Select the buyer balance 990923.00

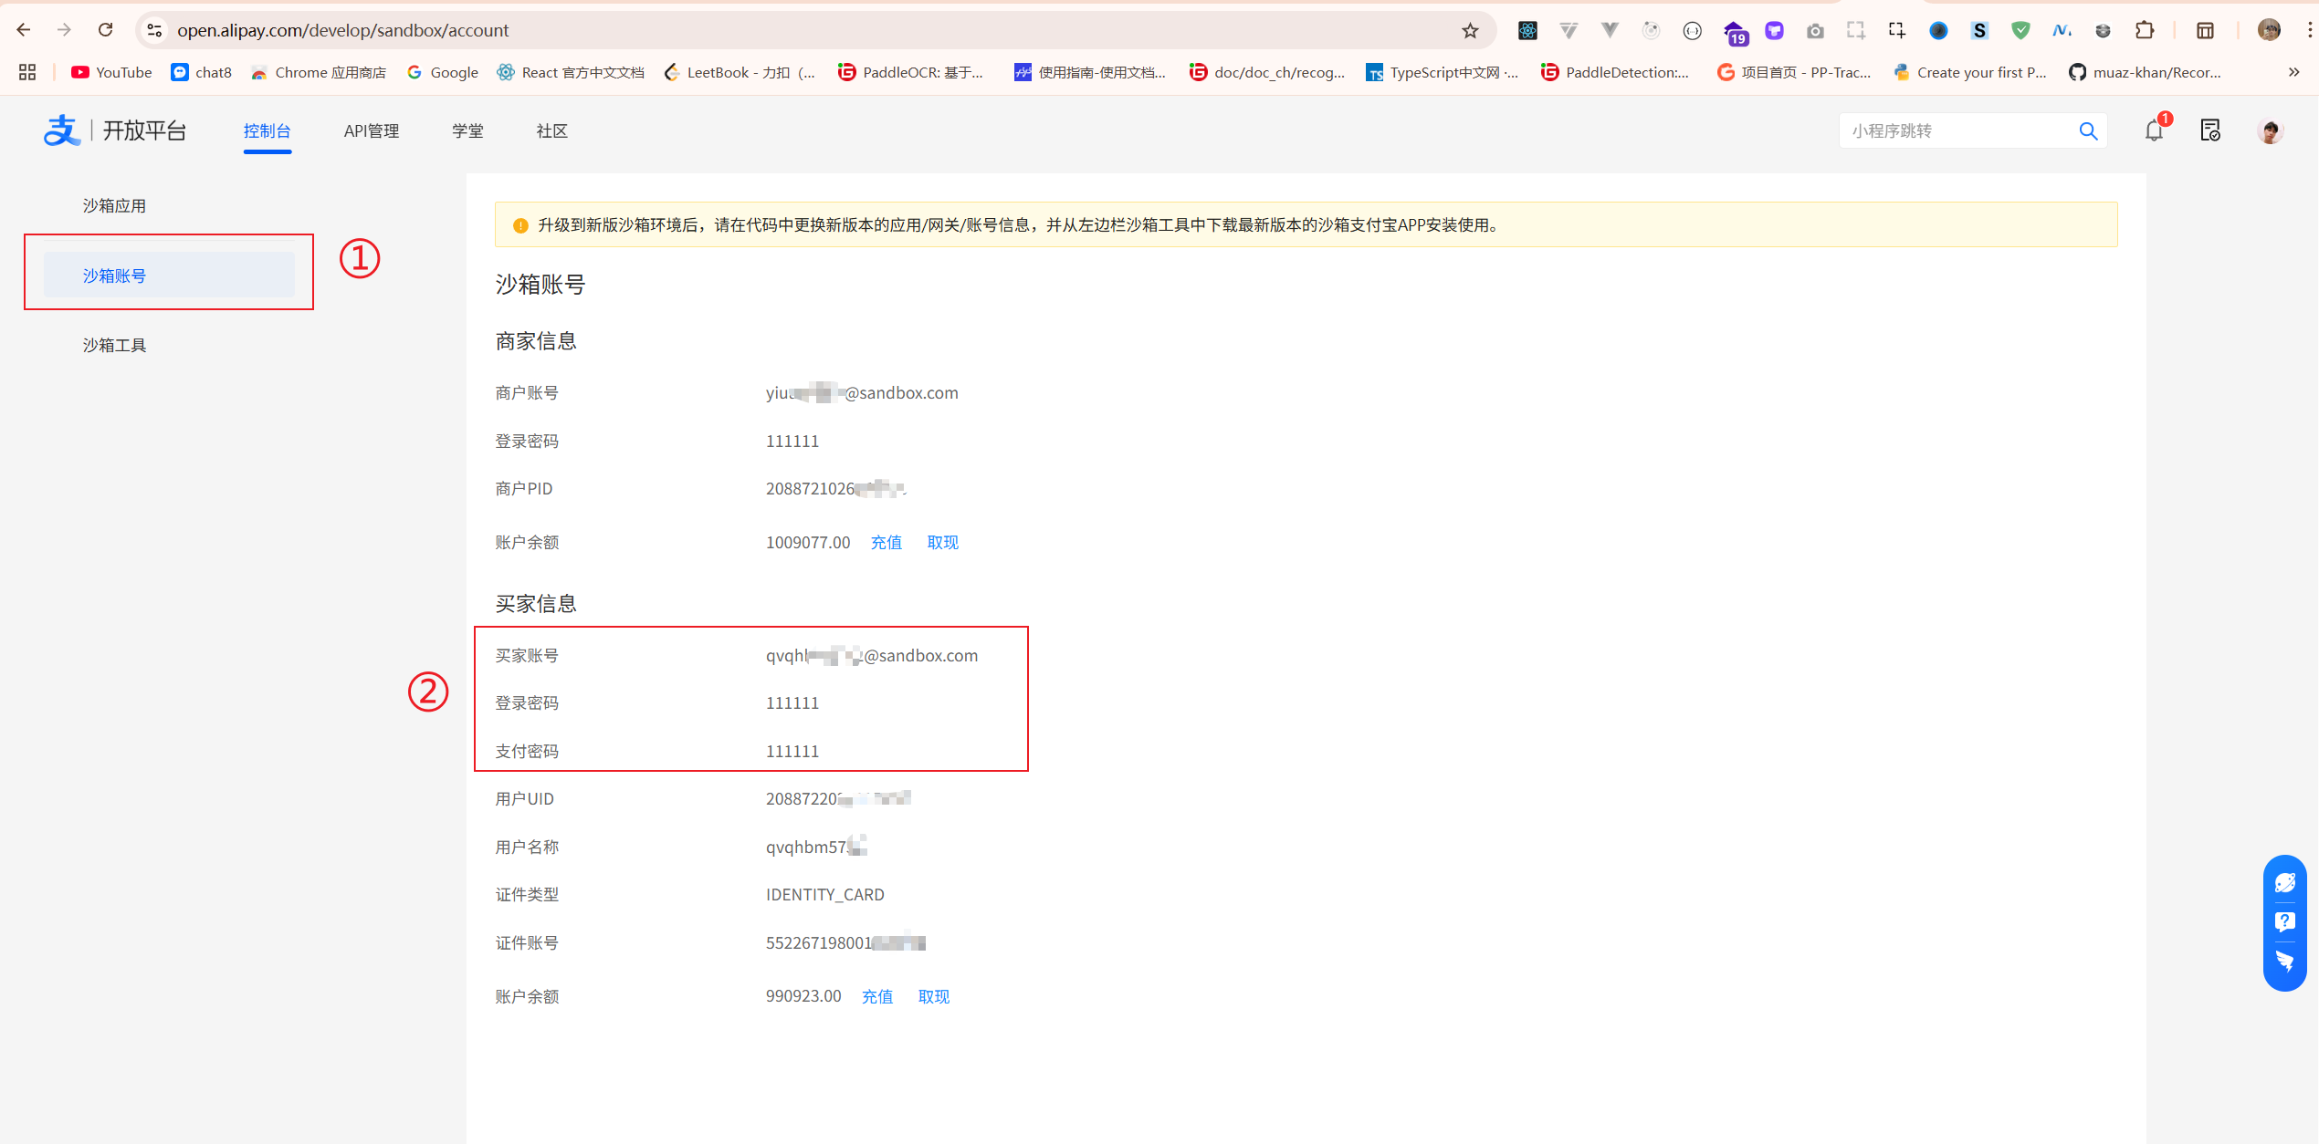click(803, 996)
